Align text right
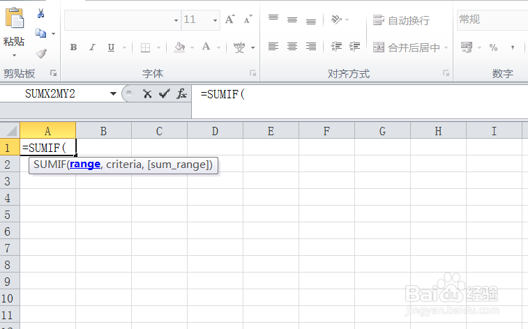 click(x=311, y=47)
